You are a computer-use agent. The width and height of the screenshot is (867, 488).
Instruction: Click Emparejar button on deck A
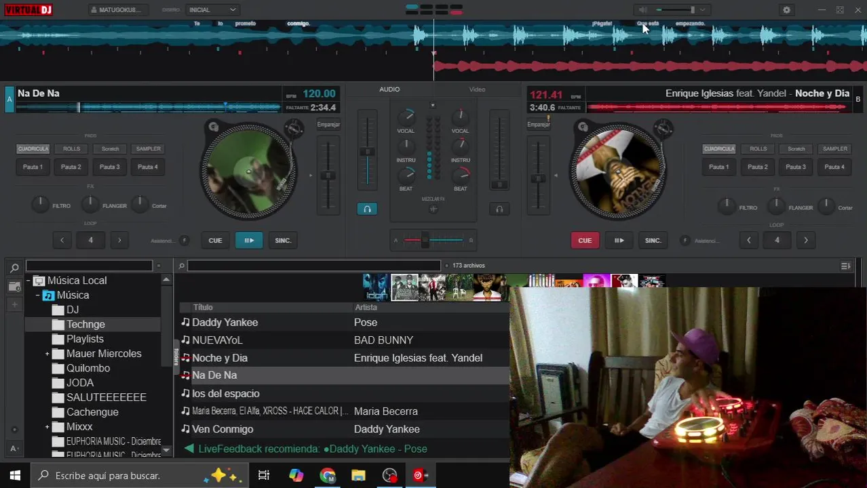pos(328,125)
